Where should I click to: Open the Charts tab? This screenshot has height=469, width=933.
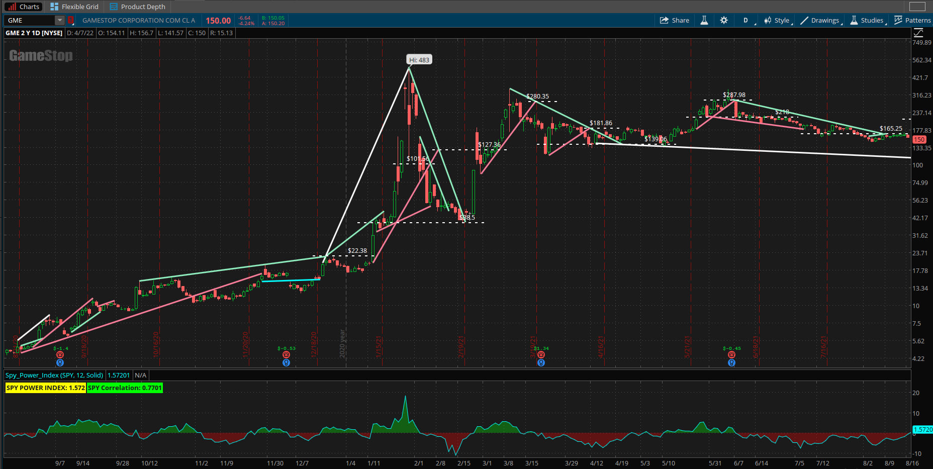click(23, 7)
